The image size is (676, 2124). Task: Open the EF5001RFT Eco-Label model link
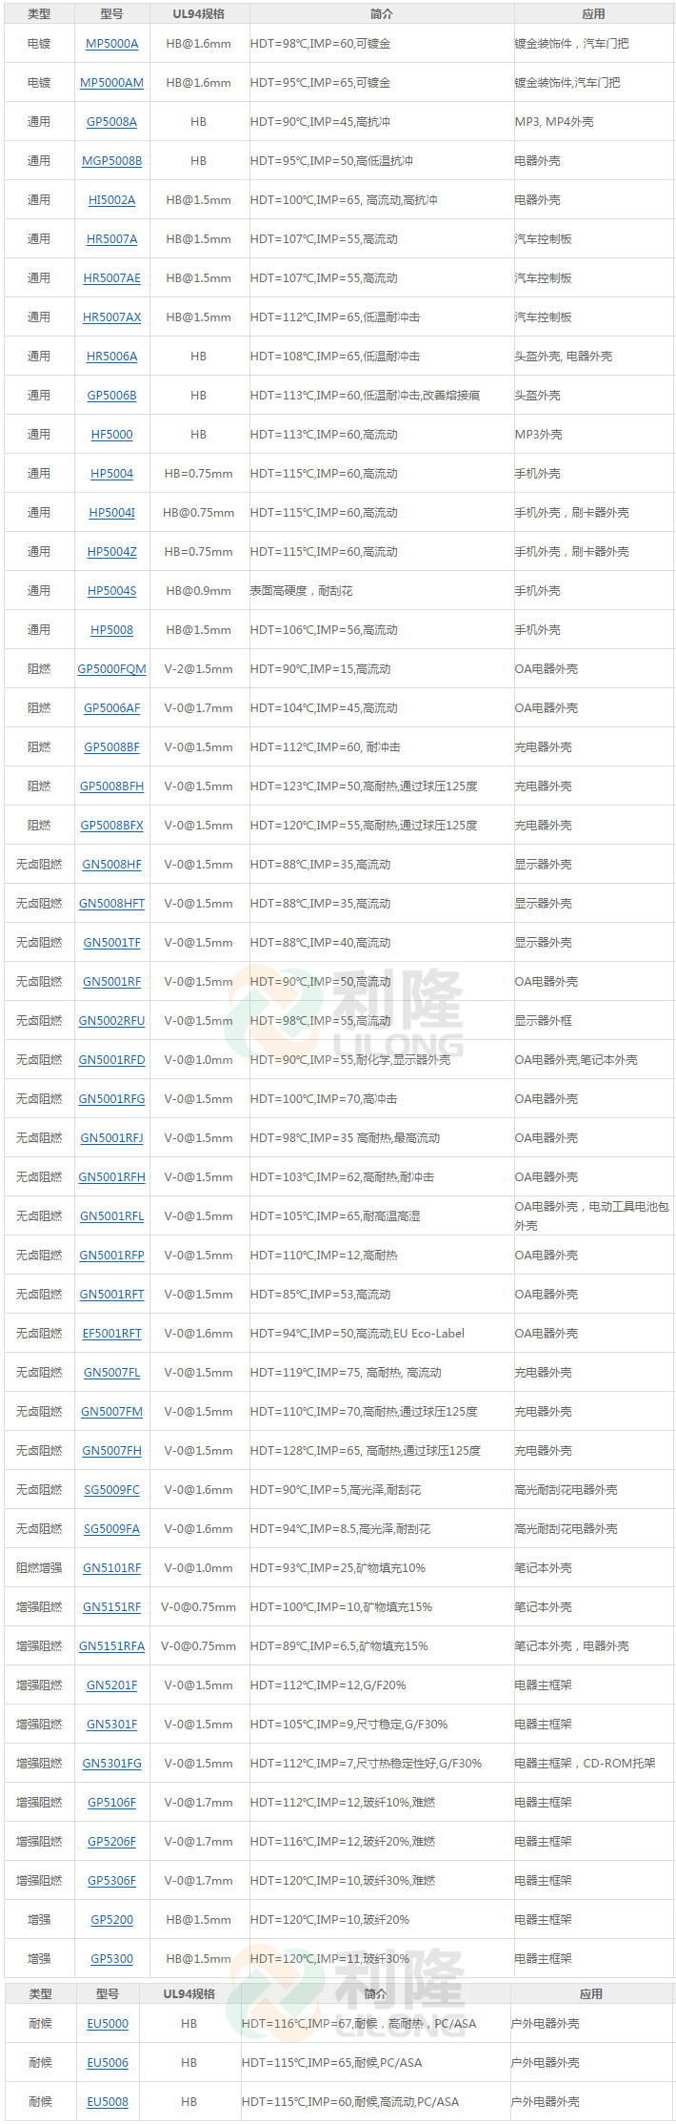(x=111, y=1334)
